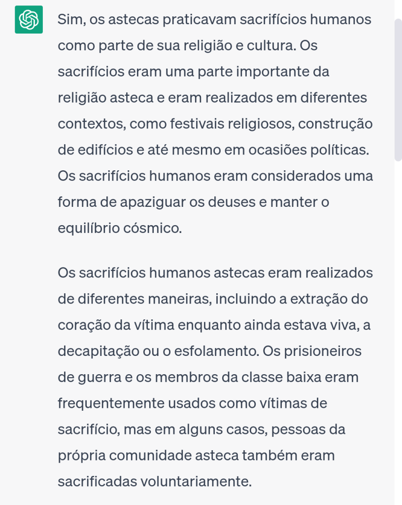The width and height of the screenshot is (402, 505).
Task: Click the vertical scrollbar thumb
Action: 398,90
